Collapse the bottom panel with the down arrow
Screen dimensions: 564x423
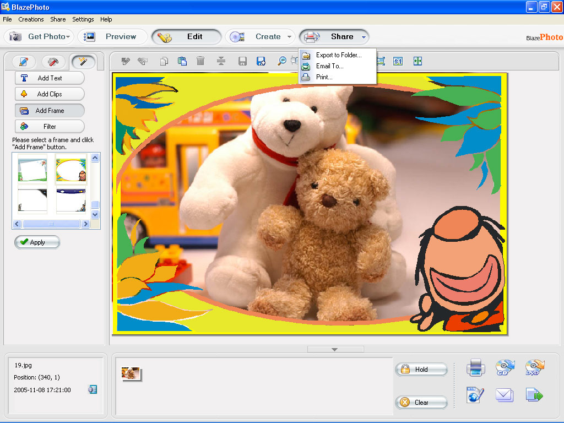335,349
